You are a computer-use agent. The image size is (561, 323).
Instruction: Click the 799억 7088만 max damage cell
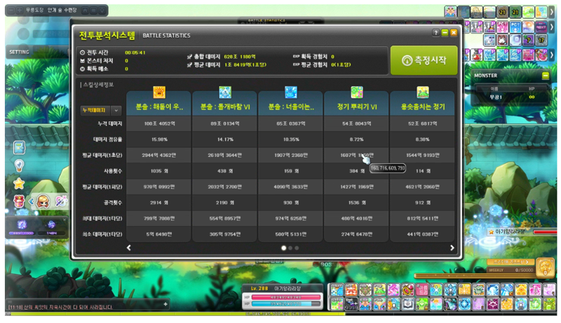159,219
